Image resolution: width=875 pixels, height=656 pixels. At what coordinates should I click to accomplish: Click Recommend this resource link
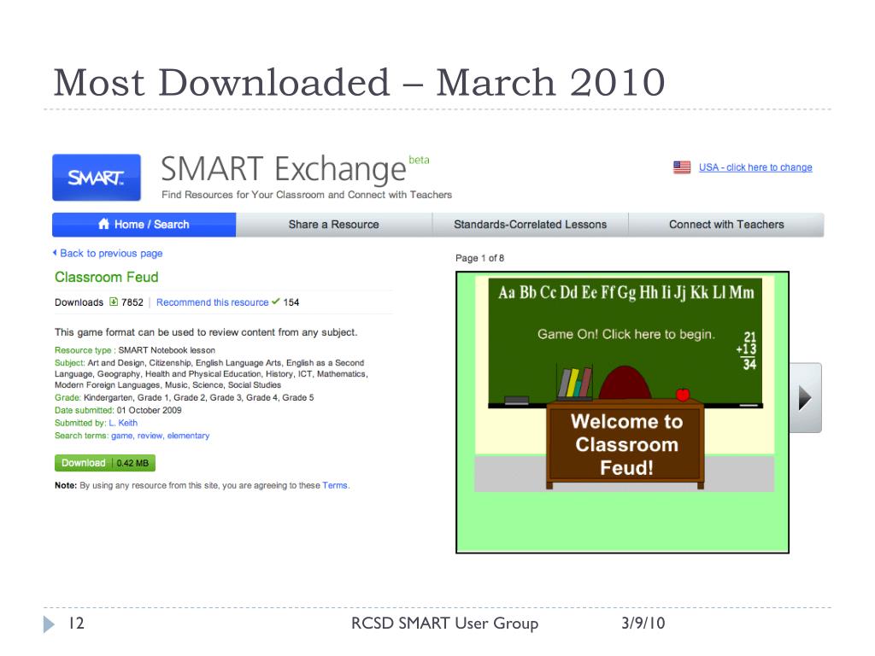[213, 302]
